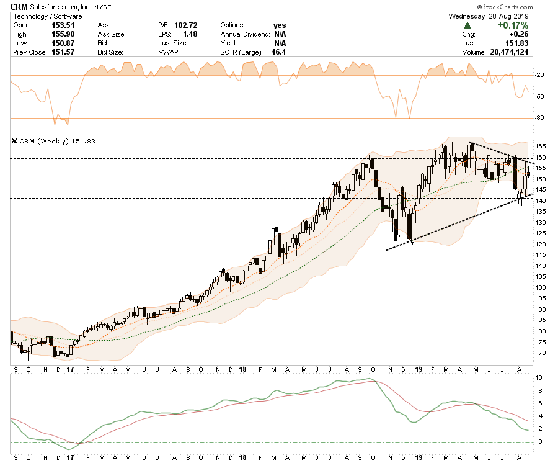This screenshot has width=558, height=463.
Task: Click the 10 label on the bottom indicator axis
Action: click(539, 378)
